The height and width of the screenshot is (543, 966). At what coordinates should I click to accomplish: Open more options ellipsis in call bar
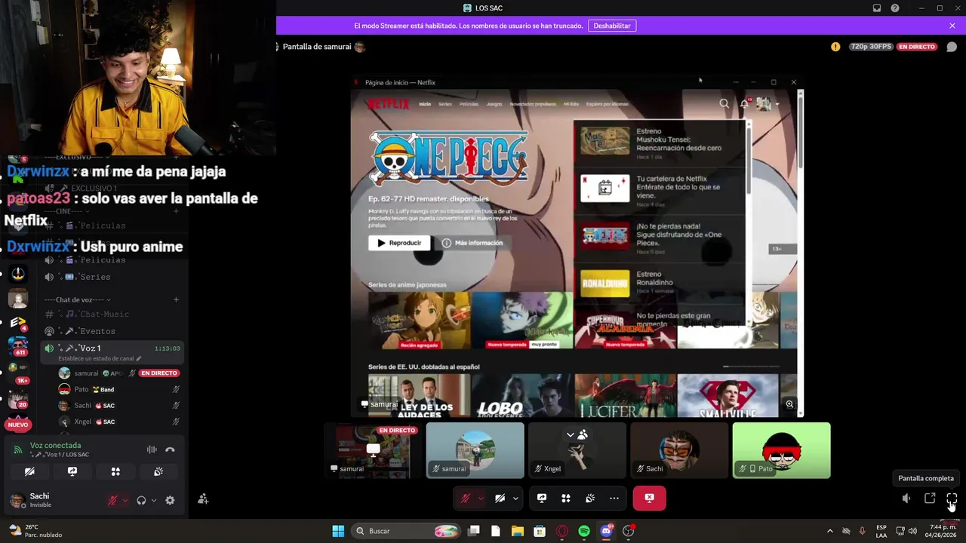point(614,498)
